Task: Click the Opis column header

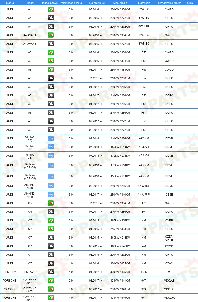Action: [190, 3]
